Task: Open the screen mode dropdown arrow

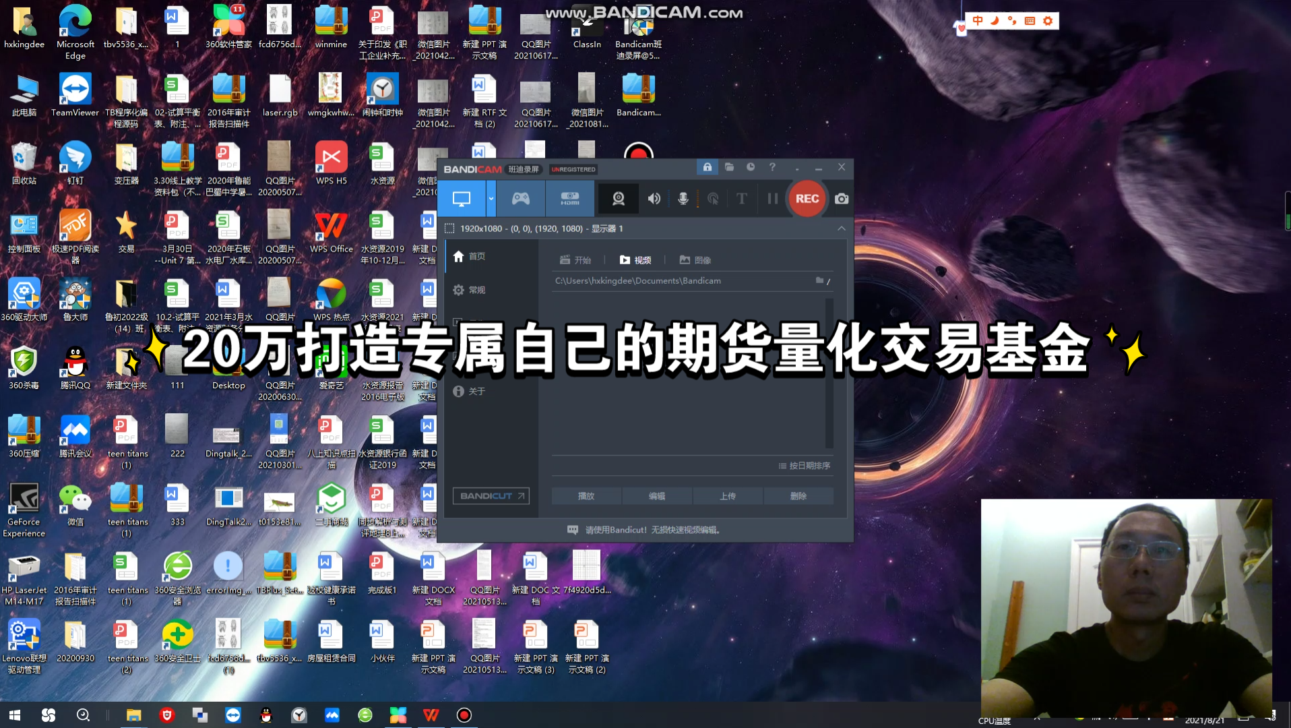Action: pyautogui.click(x=491, y=199)
